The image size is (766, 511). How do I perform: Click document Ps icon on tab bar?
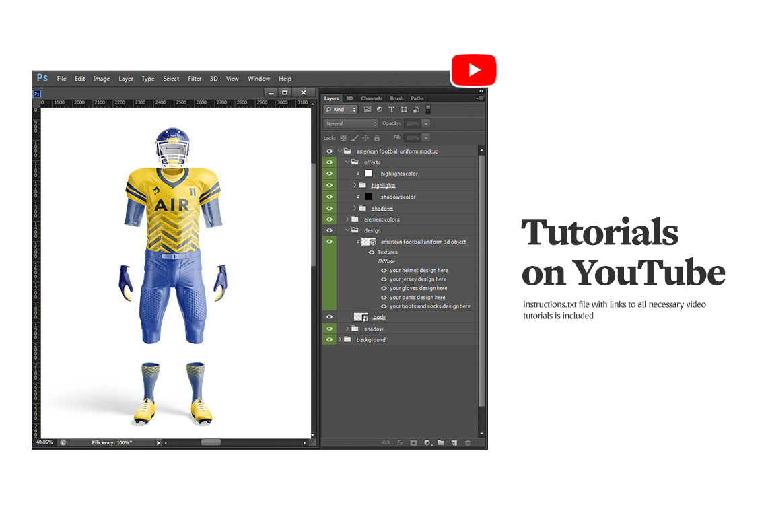[36, 94]
